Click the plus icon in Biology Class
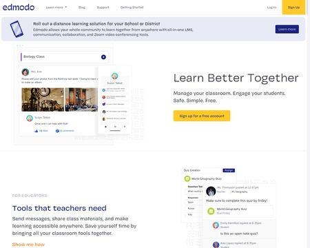The width and height of the screenshot is (310, 248). (103, 57)
